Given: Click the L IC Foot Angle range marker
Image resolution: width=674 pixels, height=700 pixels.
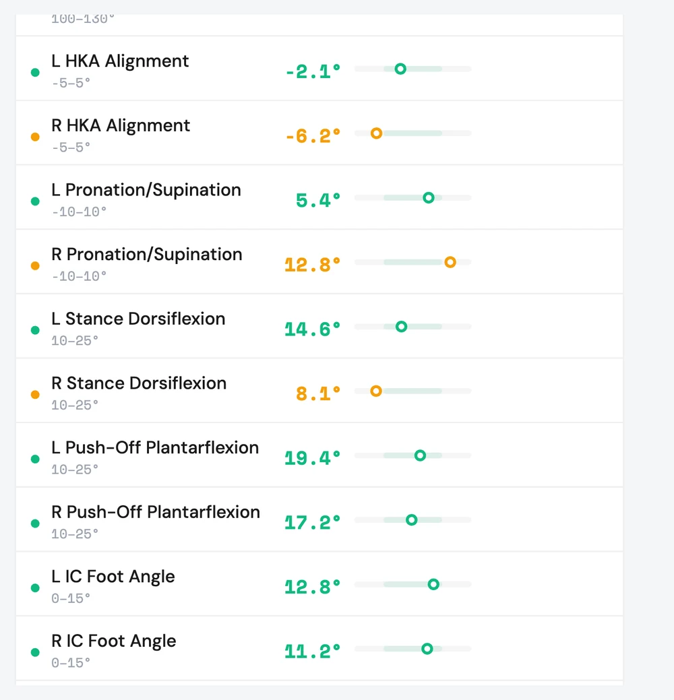Looking at the screenshot, I should coord(433,584).
